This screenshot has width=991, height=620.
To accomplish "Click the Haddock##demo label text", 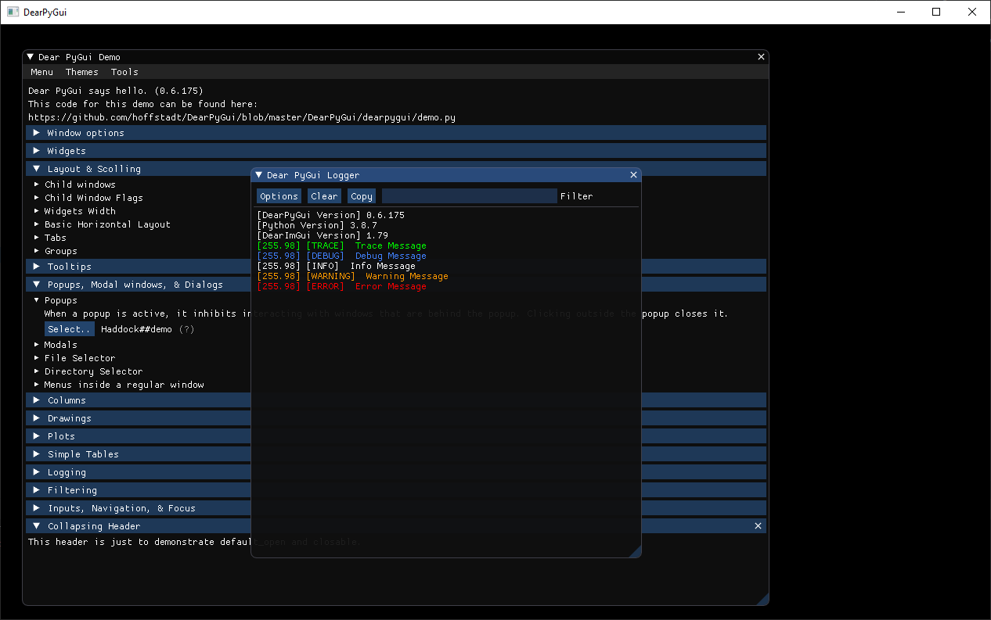I will point(136,329).
